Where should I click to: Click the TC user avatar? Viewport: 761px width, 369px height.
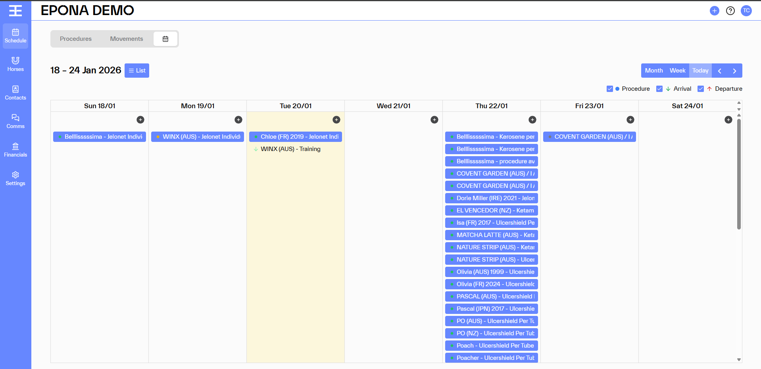pos(746,11)
